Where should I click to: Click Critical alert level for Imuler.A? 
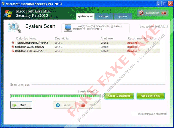pos(105,51)
